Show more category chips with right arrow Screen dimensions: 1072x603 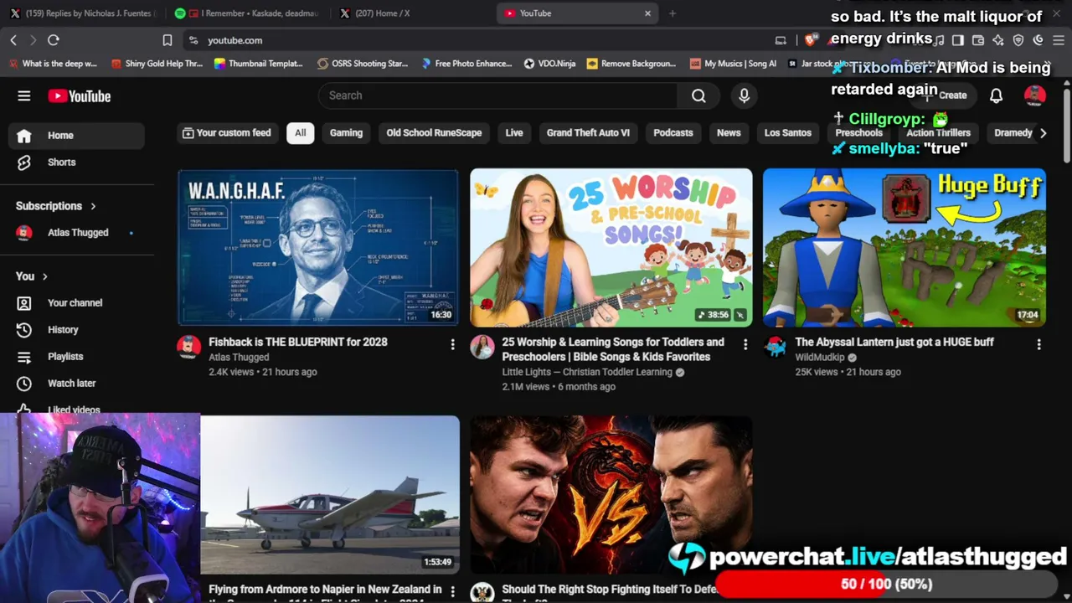point(1043,133)
